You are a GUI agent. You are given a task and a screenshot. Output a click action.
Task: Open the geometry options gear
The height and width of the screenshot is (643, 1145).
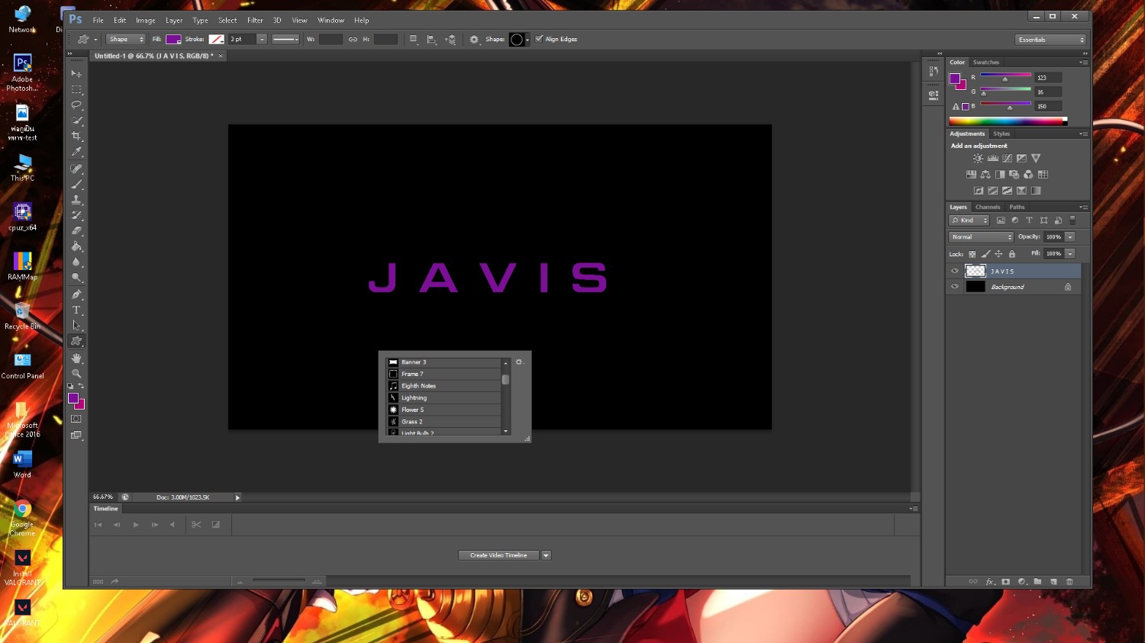click(x=474, y=40)
